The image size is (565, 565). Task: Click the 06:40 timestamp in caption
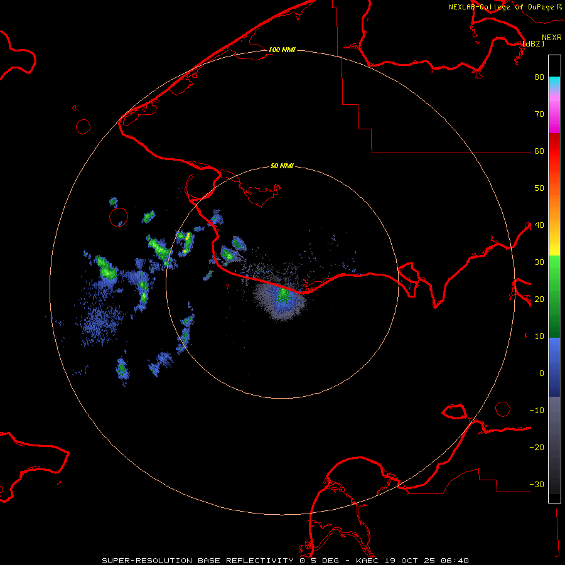[x=456, y=561]
